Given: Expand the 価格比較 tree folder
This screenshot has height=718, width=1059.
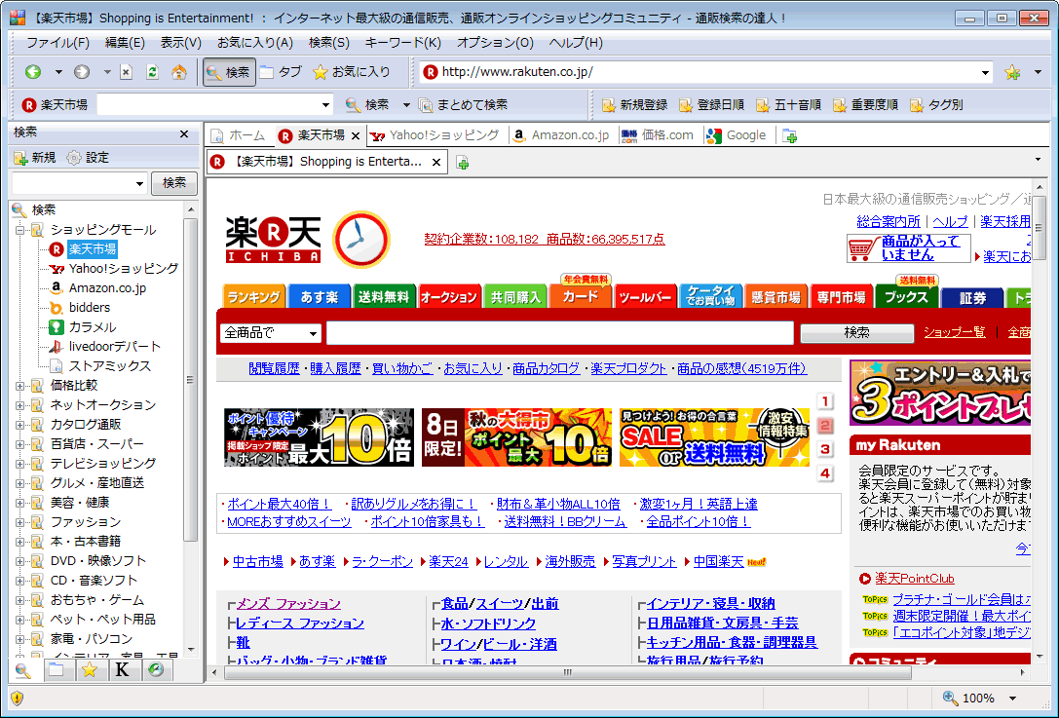Looking at the screenshot, I should coord(20,386).
